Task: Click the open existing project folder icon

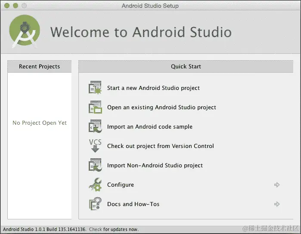Action: point(95,107)
